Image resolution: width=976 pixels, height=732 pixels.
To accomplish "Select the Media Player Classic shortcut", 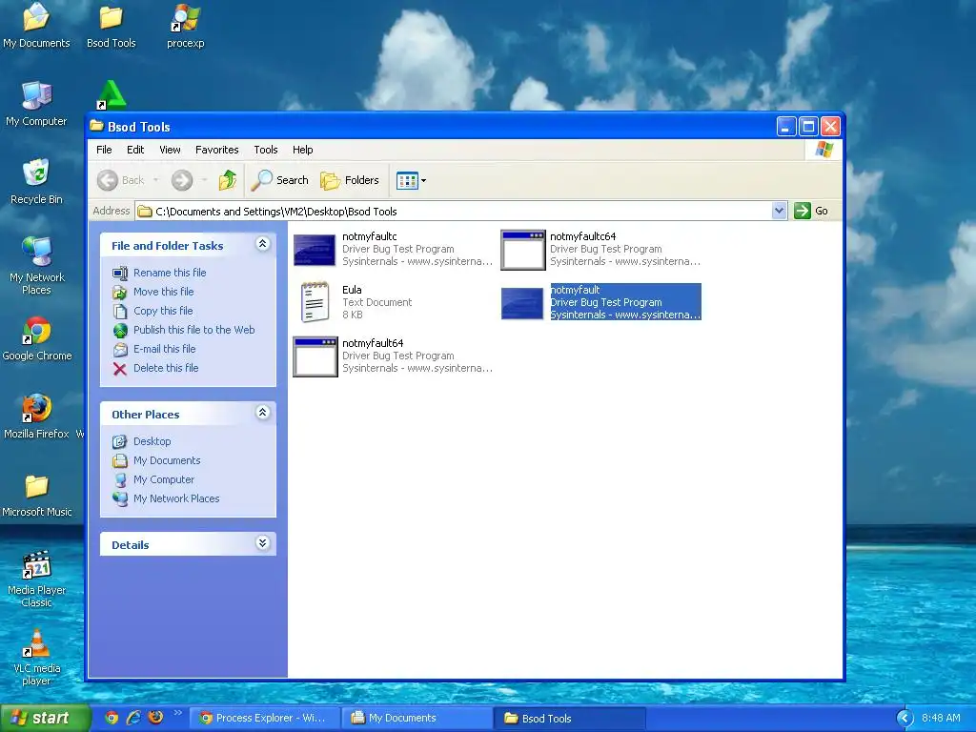I will tap(37, 579).
